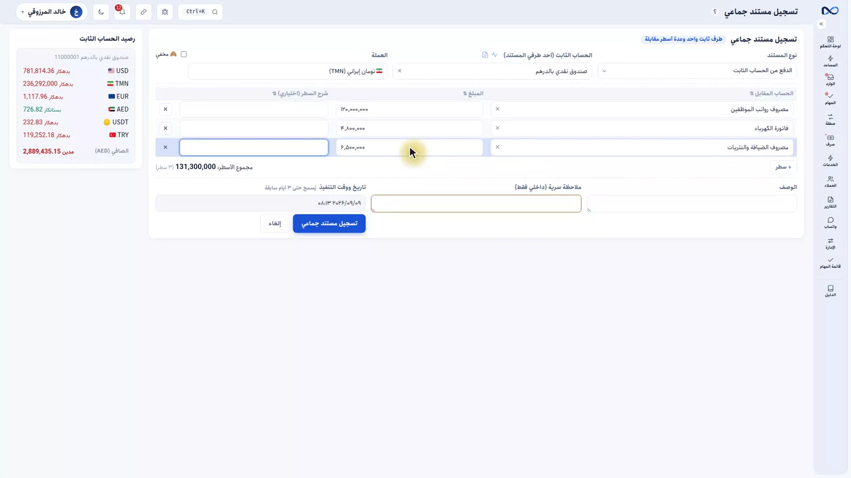Click the طرف ثابت واحد وعدة أسطر مقابلة tag
Image resolution: width=851 pixels, height=478 pixels.
tap(683, 39)
